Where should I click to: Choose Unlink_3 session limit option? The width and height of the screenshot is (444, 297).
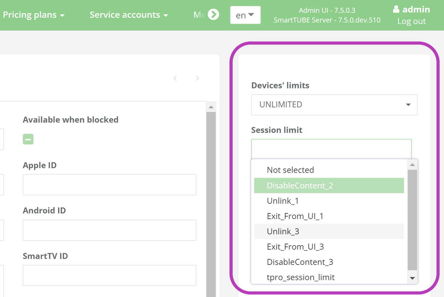coord(329,231)
